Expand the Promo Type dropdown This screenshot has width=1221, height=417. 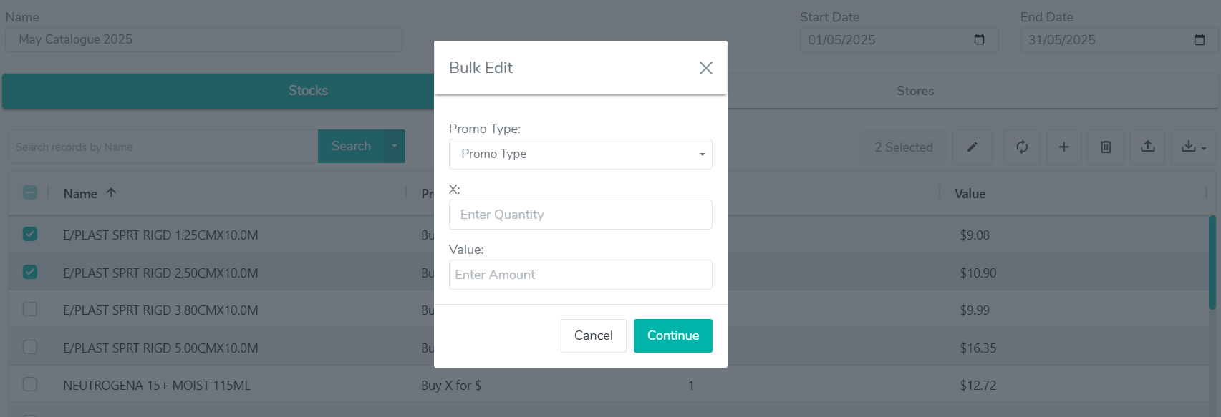pyautogui.click(x=581, y=154)
